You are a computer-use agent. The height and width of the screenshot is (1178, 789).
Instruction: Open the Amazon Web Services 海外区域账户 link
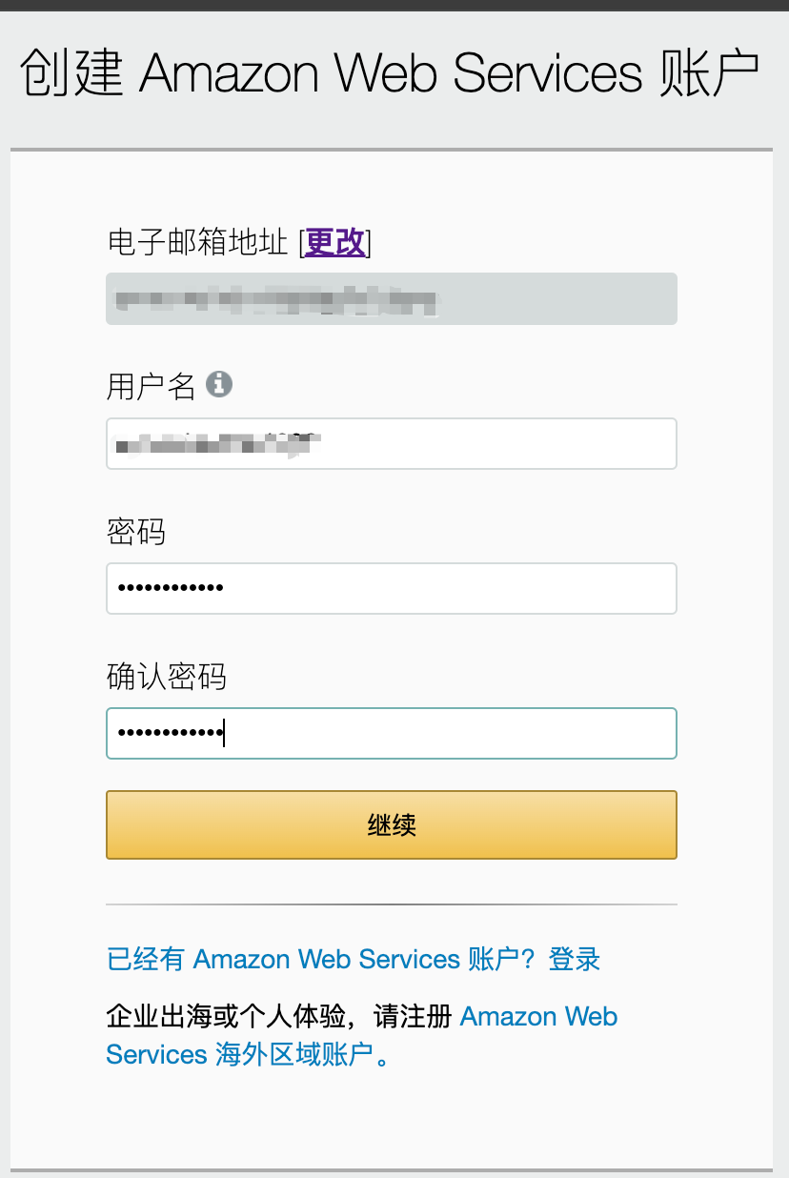(x=538, y=1017)
